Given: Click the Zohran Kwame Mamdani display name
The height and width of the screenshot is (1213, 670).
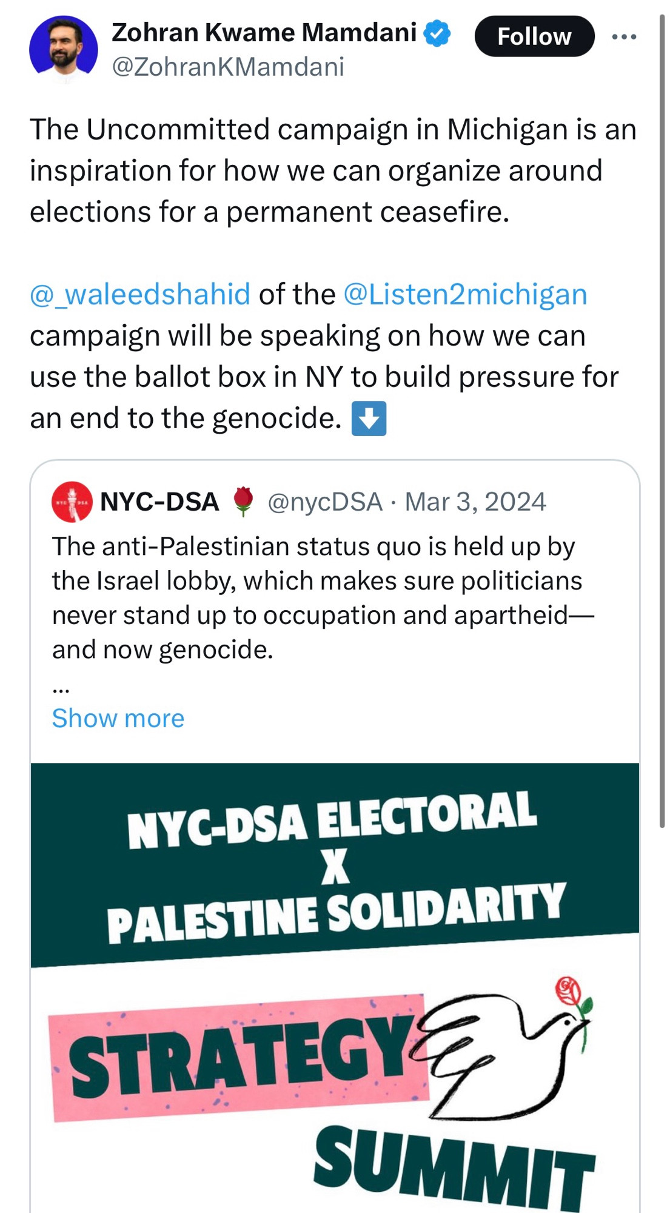Looking at the screenshot, I should [264, 33].
